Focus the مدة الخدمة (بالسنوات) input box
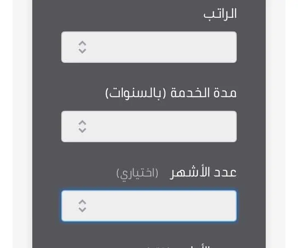Image resolution: width=298 pixels, height=248 pixels. [149, 126]
